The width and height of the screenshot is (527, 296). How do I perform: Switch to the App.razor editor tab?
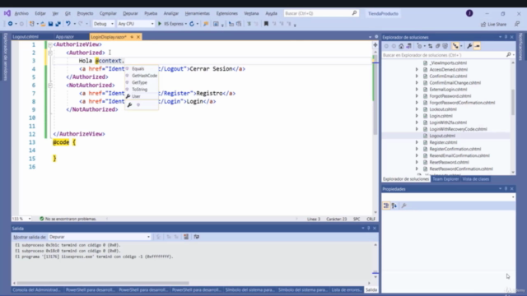click(x=65, y=37)
